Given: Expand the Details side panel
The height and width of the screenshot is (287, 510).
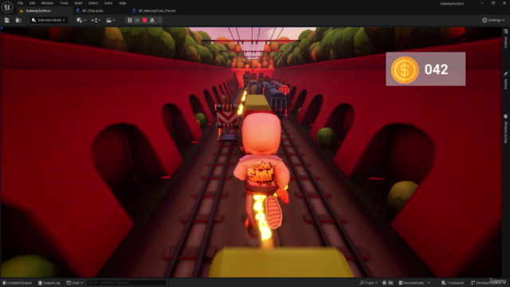Looking at the screenshot, I should [x=506, y=81].
